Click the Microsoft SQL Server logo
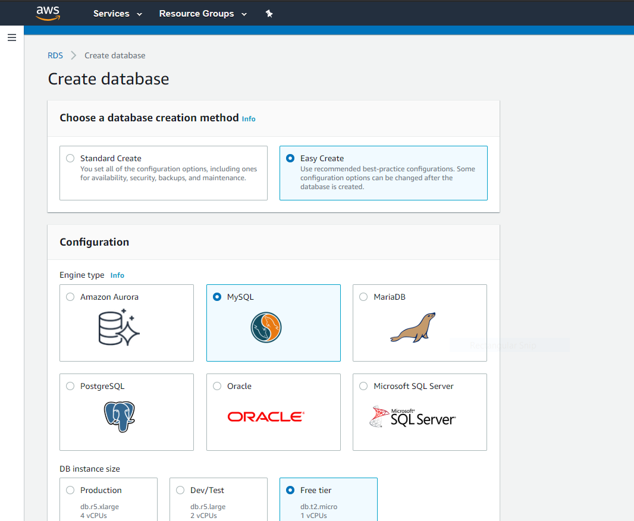The image size is (634, 521). pyautogui.click(x=412, y=417)
